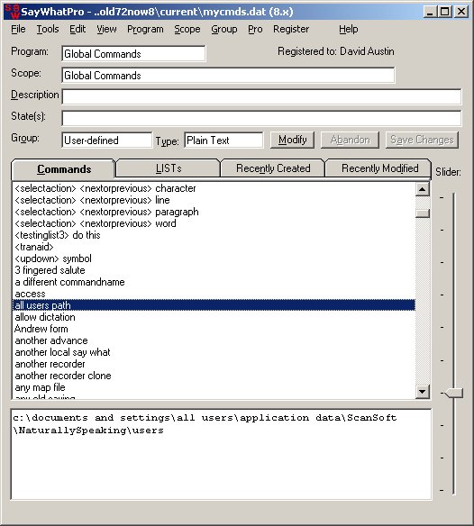Maximize the SayWhatPro window
The height and width of the screenshot is (526, 474).
pos(444,12)
